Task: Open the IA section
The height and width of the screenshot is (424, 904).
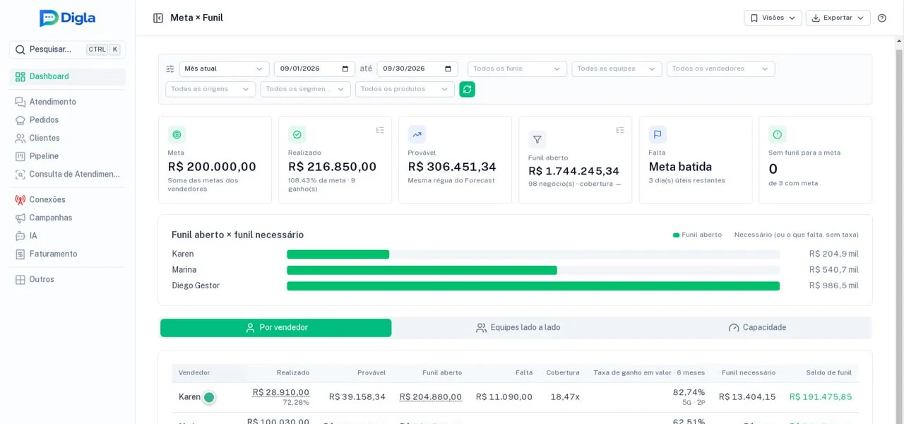Action: (x=68, y=236)
